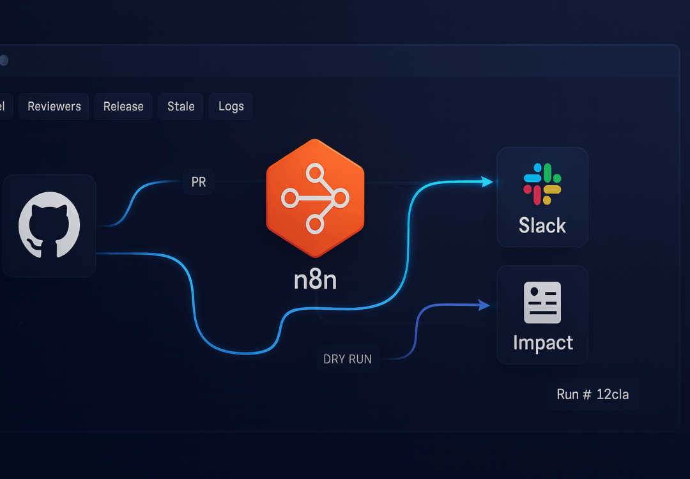Image resolution: width=690 pixels, height=479 pixels.
Task: Open the Release tab
Action: (x=123, y=107)
